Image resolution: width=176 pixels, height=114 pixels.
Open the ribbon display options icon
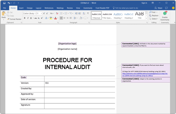pyautogui.click(x=153, y=3)
